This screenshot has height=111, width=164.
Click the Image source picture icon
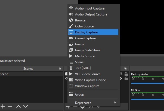[71, 44]
